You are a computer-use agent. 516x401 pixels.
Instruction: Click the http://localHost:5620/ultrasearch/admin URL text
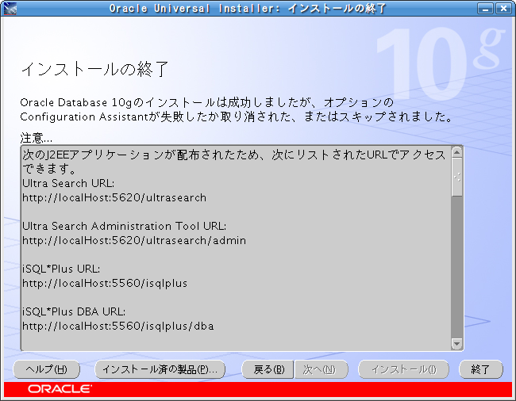134,240
